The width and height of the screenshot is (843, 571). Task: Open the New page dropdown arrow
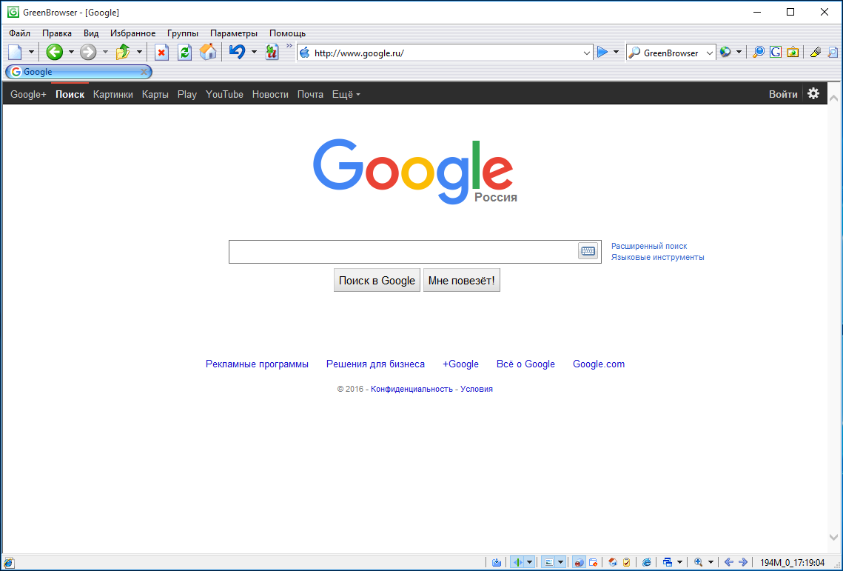click(31, 52)
